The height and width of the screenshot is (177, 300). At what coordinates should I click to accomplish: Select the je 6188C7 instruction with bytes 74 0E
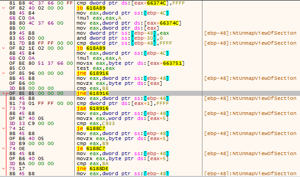pyautogui.click(x=91, y=149)
